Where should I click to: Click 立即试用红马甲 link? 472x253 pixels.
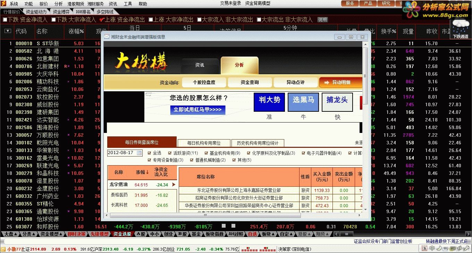(x=198, y=110)
